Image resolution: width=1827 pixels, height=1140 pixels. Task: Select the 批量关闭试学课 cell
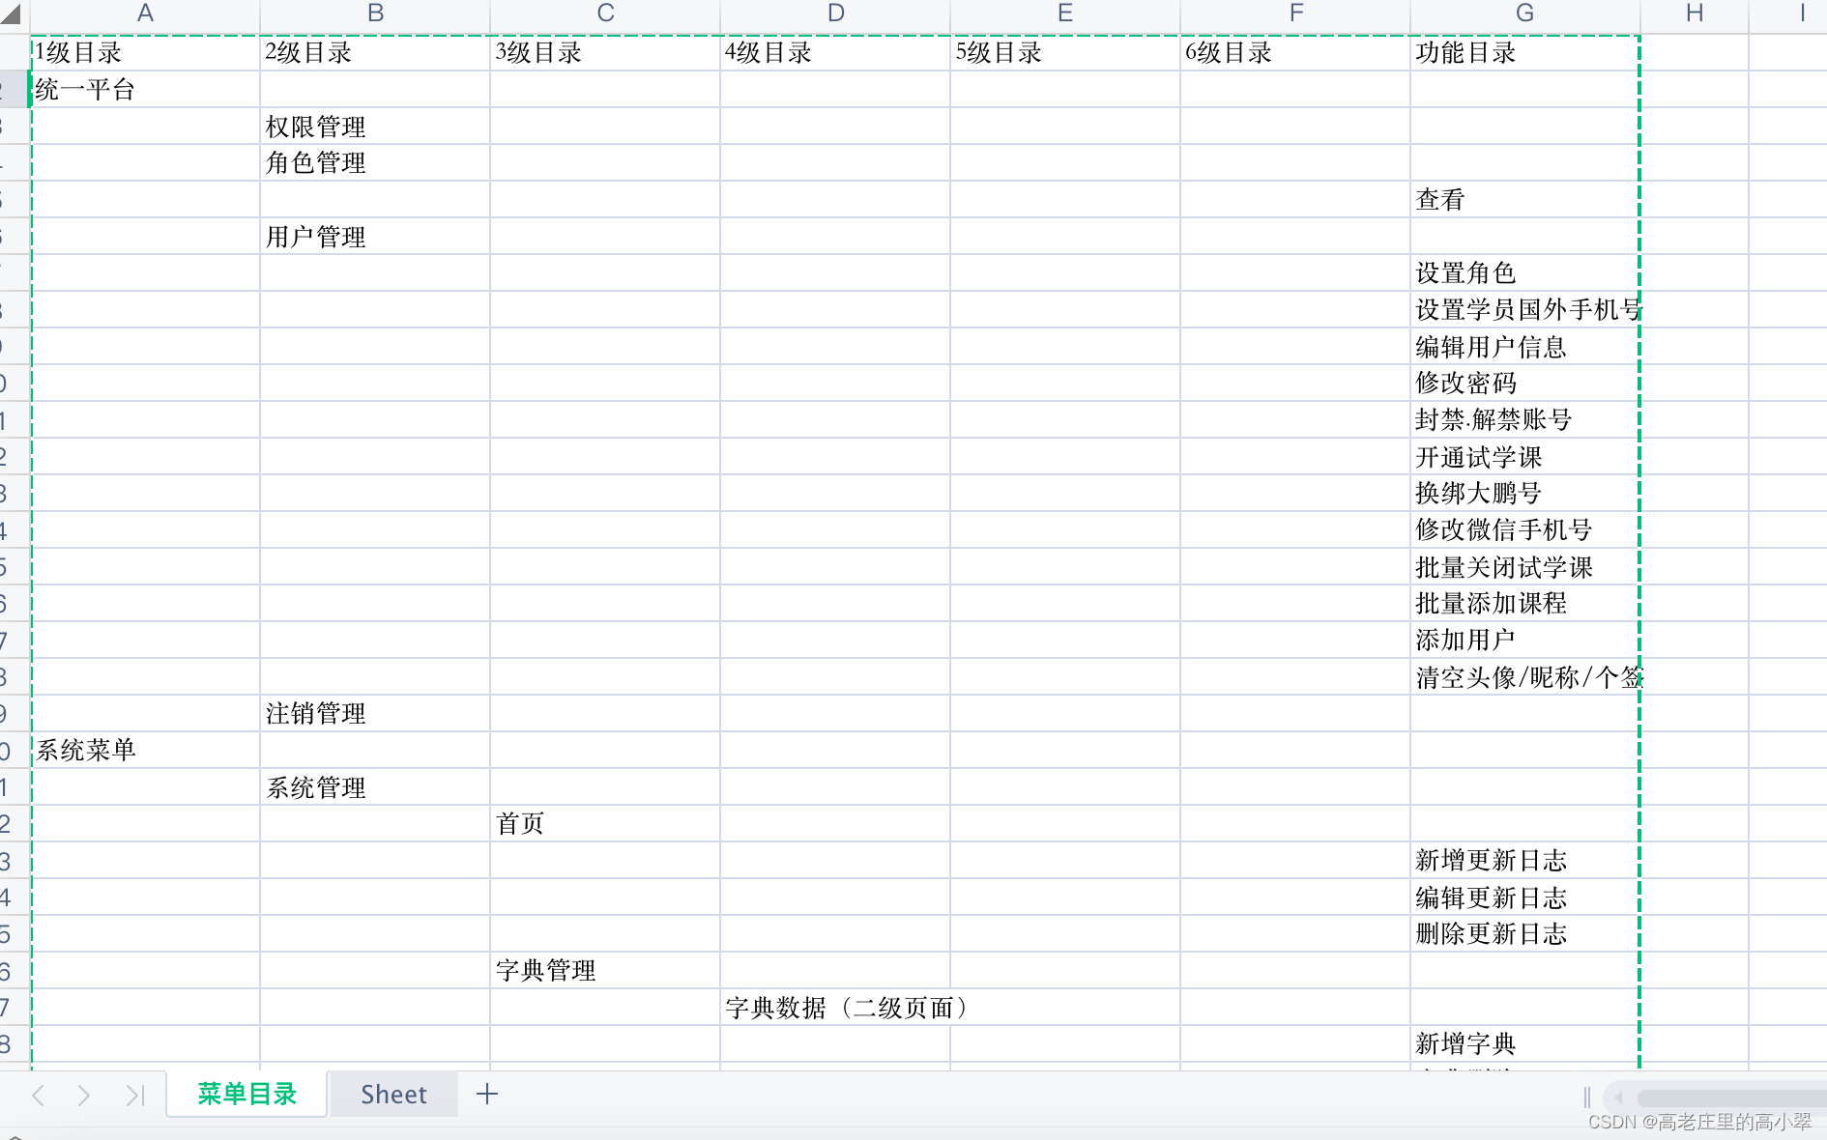point(1525,567)
